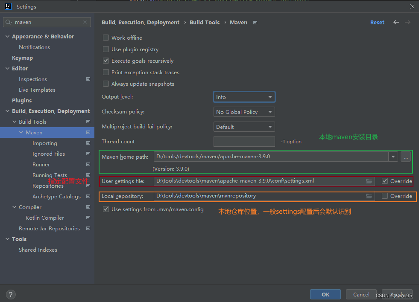The height and width of the screenshot is (302, 419).
Task: Open the help question mark button
Action: coord(11,294)
